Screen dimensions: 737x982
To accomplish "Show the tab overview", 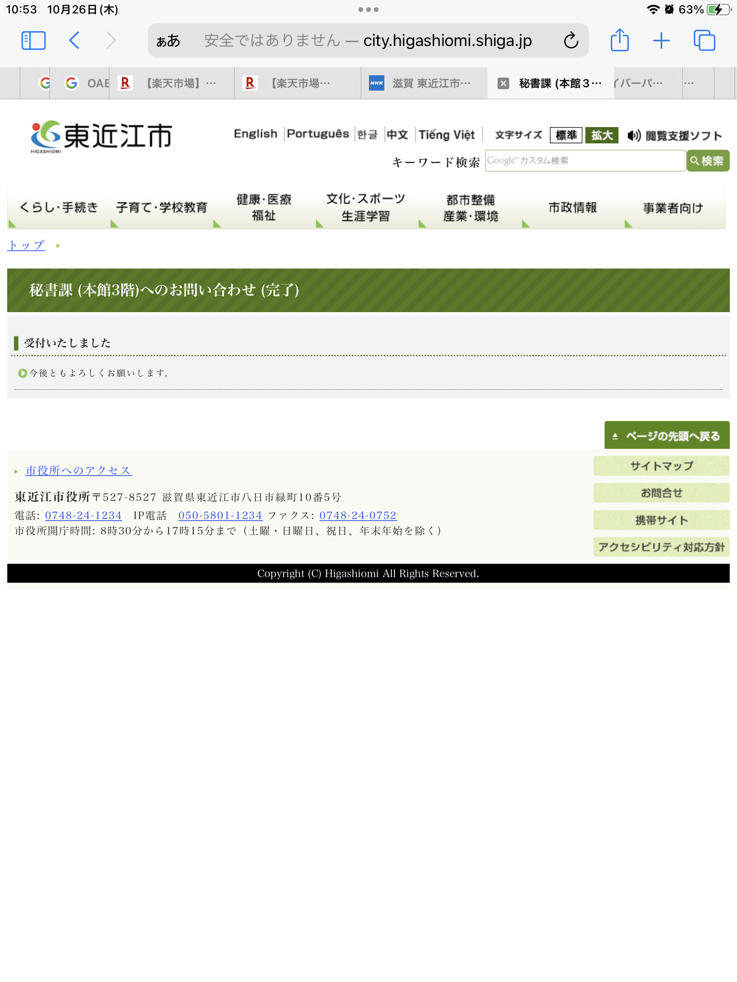I will 704,41.
